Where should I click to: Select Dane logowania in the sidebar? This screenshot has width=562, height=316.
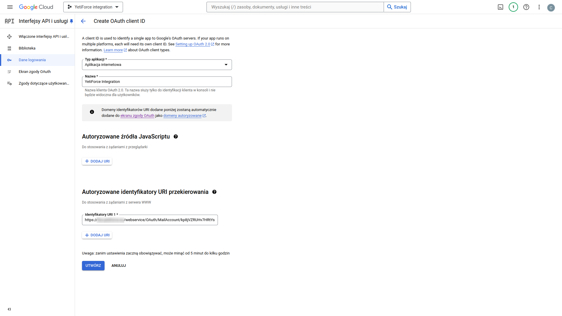click(37, 60)
